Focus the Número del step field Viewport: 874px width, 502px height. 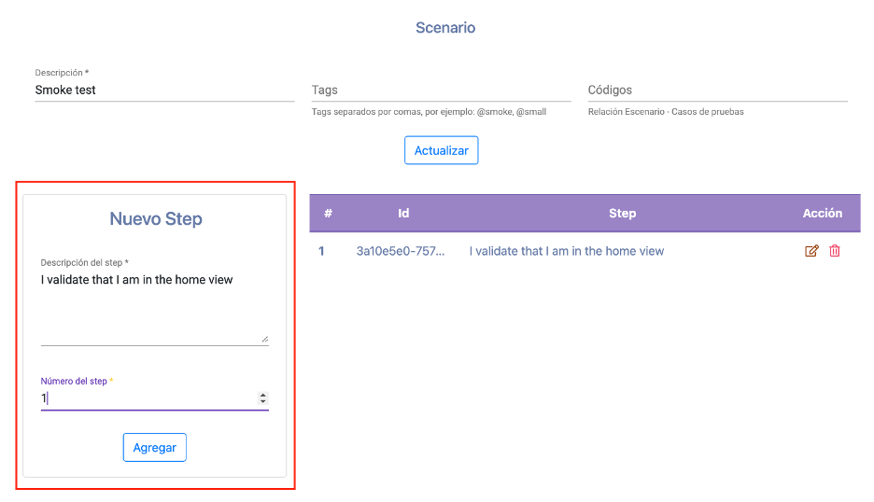tap(148, 397)
